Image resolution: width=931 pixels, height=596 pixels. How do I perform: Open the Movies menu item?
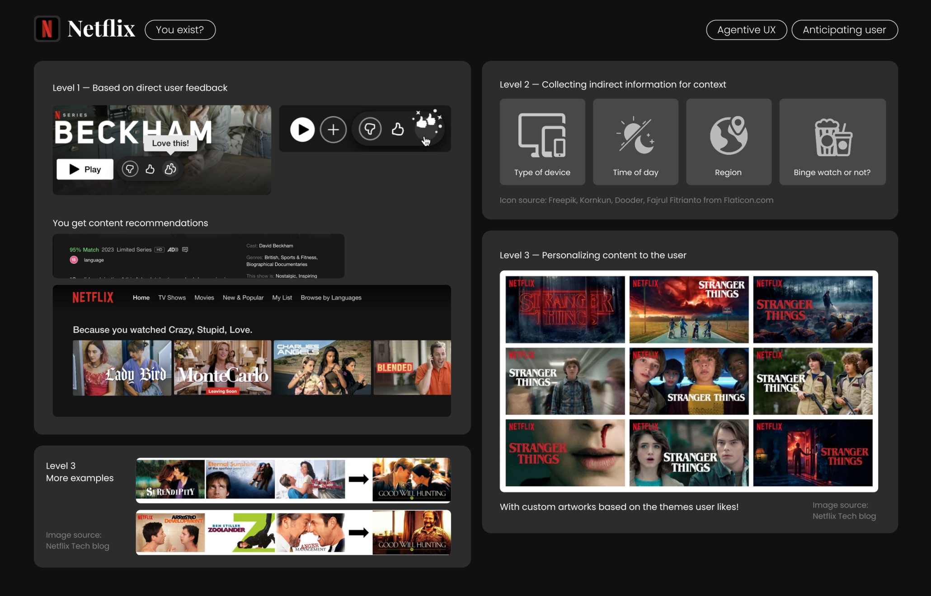(x=204, y=298)
